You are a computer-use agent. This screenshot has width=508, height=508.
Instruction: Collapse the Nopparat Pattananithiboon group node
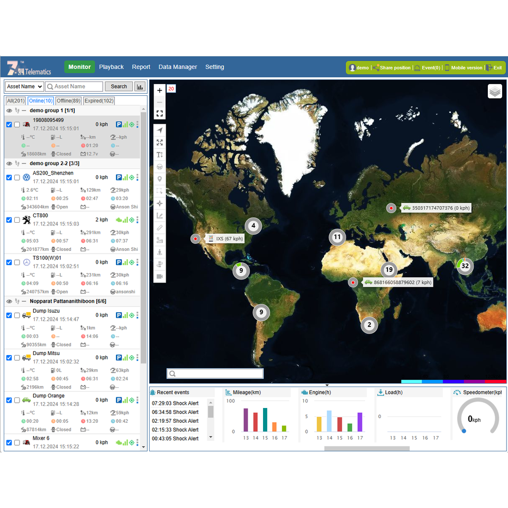tap(24, 301)
